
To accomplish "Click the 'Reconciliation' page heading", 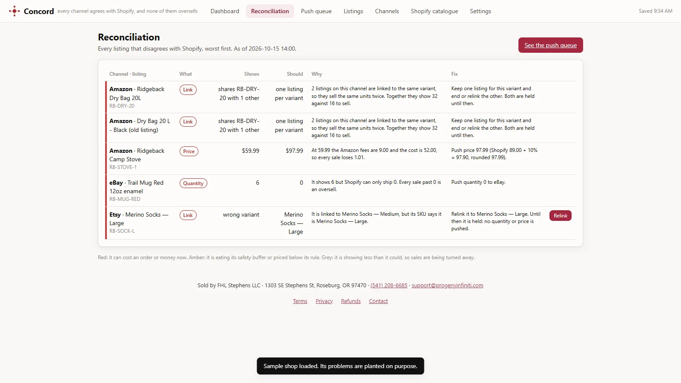I will (x=129, y=37).
